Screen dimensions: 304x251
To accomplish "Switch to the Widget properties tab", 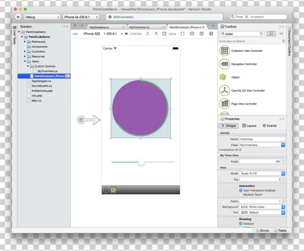I will click(229, 126).
